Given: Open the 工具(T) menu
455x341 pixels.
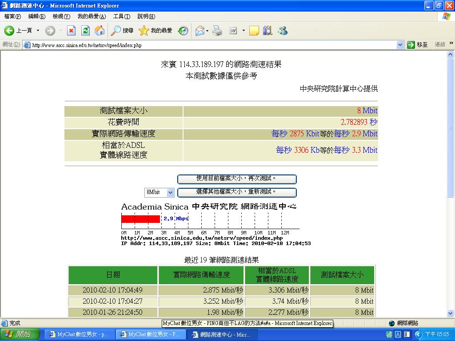Looking at the screenshot, I should coord(121,16).
